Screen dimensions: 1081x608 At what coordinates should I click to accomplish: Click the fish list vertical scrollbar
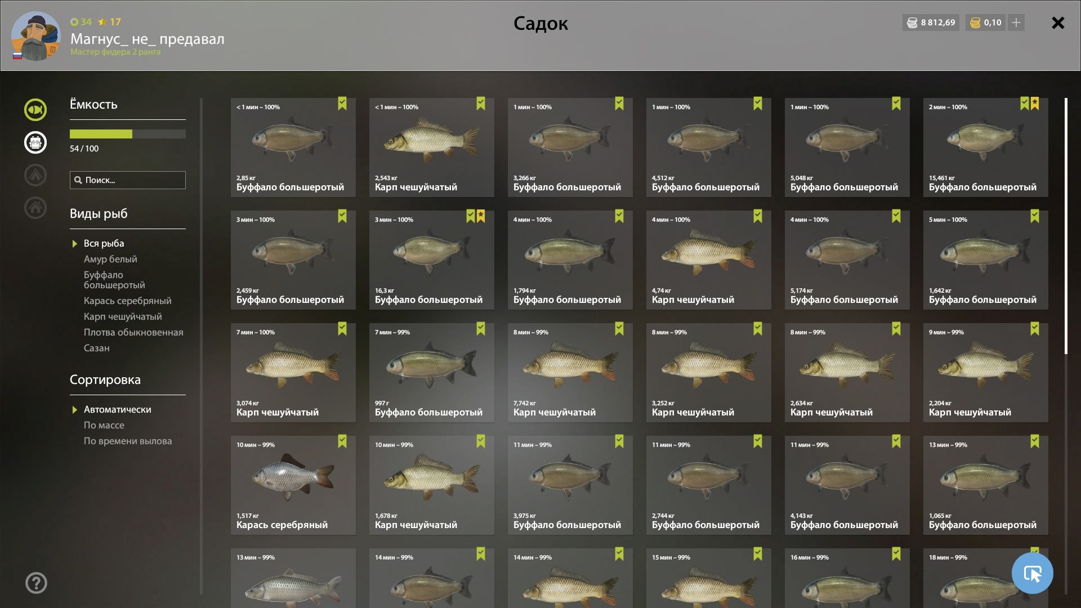click(x=1066, y=226)
